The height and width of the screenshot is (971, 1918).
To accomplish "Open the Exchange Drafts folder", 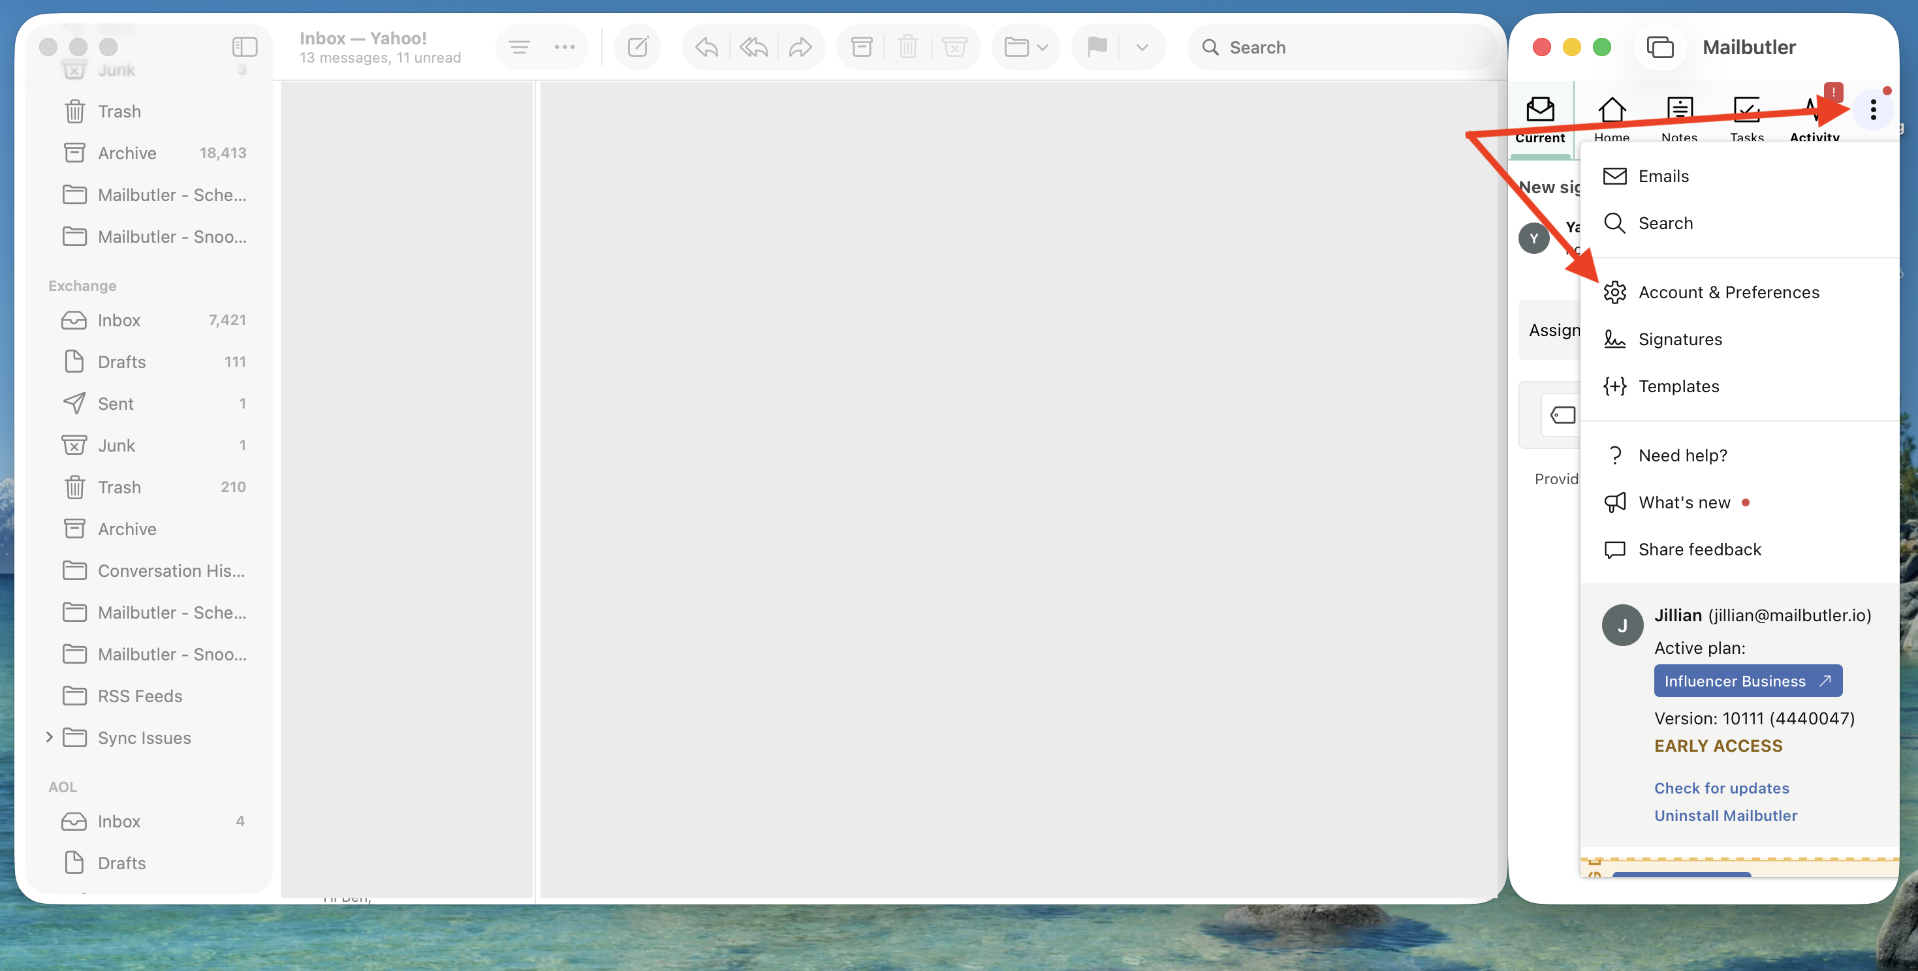I will (x=149, y=362).
